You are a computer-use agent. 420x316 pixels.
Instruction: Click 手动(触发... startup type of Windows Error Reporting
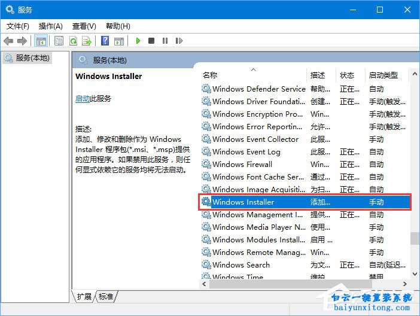point(387,126)
